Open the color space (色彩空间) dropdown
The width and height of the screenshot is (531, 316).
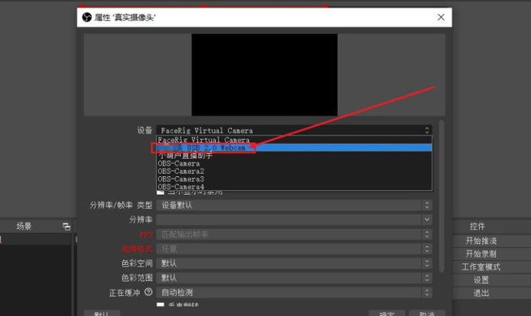(294, 263)
